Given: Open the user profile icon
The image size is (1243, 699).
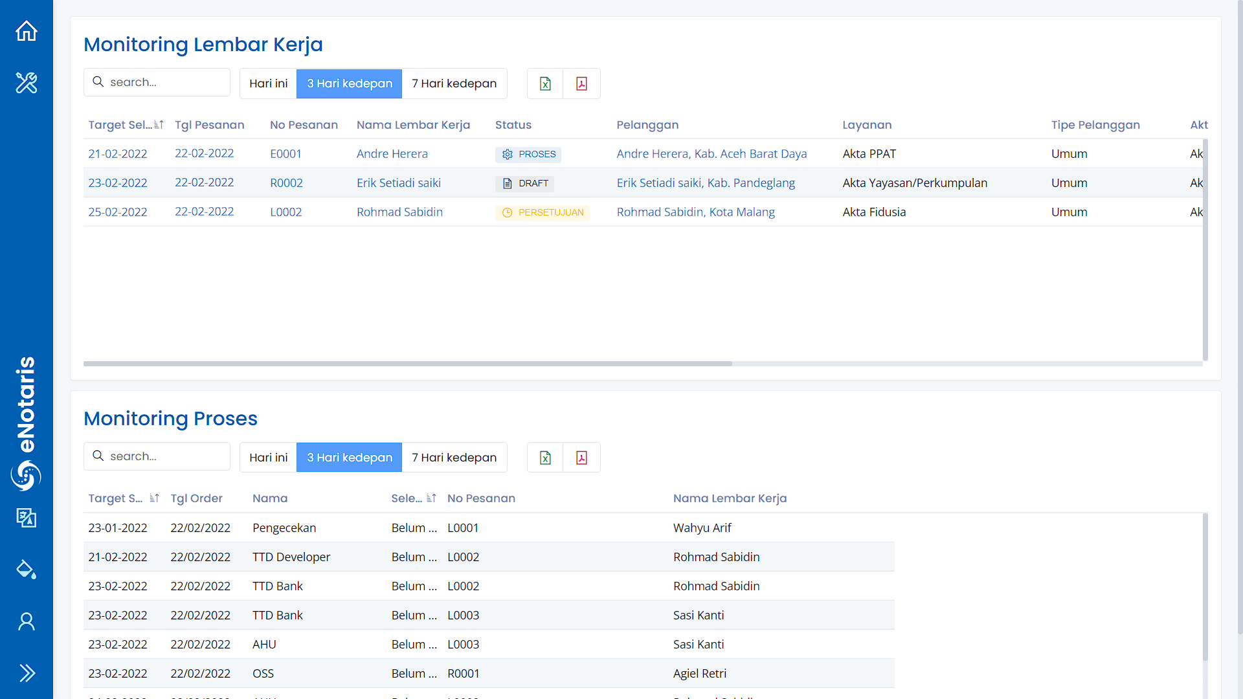Looking at the screenshot, I should [x=27, y=621].
